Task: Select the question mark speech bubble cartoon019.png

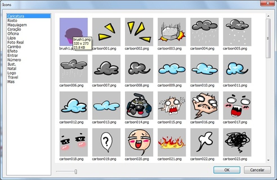Action: tap(106, 142)
